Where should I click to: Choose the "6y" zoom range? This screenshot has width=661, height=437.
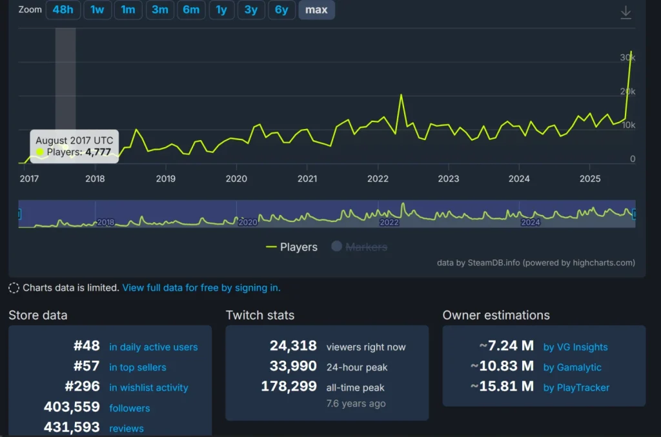pos(281,10)
